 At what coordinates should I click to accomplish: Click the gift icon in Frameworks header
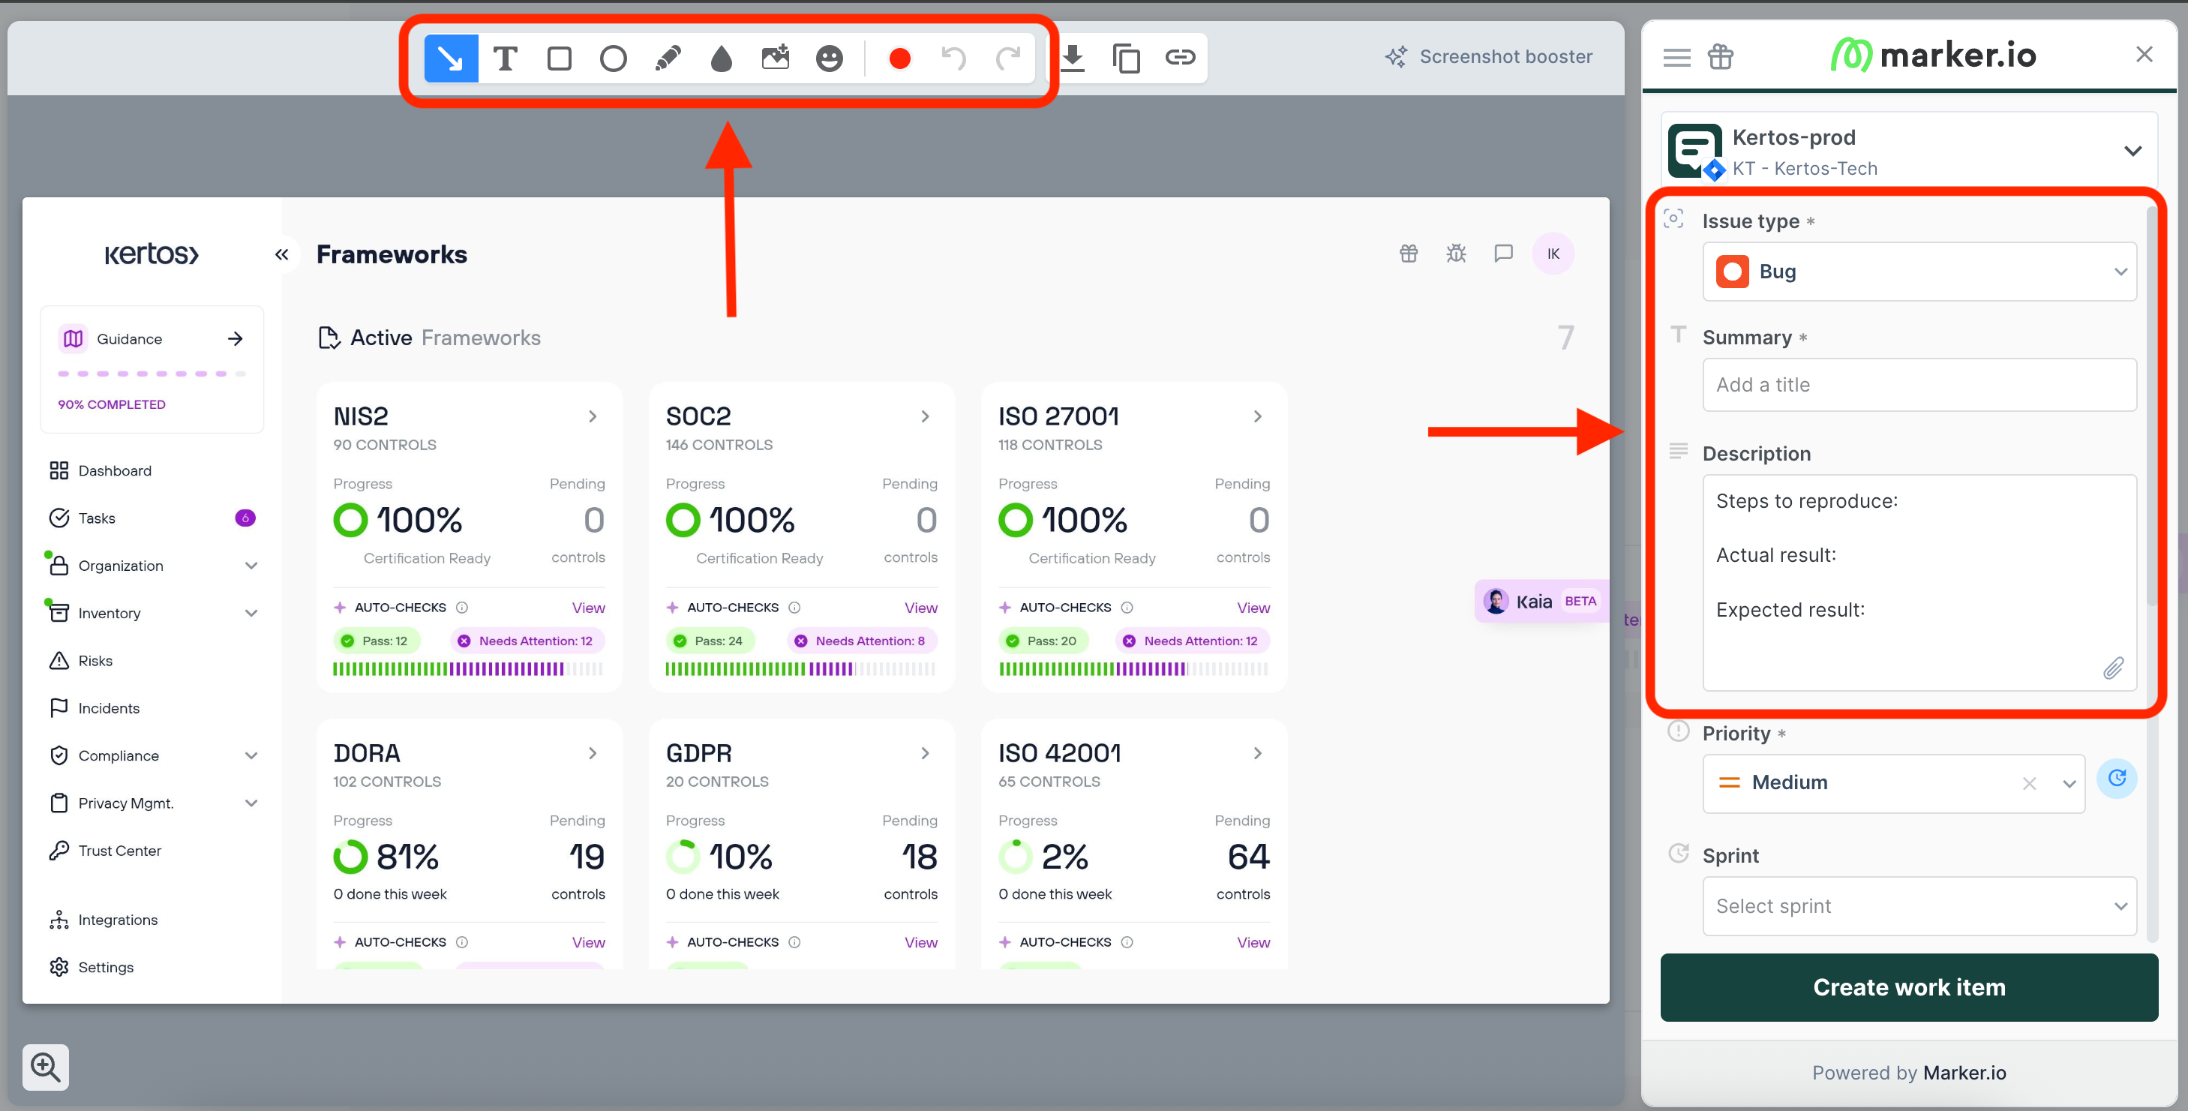click(1409, 253)
